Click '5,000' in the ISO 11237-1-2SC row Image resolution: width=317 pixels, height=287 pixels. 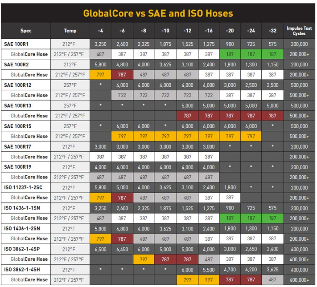tap(122, 187)
